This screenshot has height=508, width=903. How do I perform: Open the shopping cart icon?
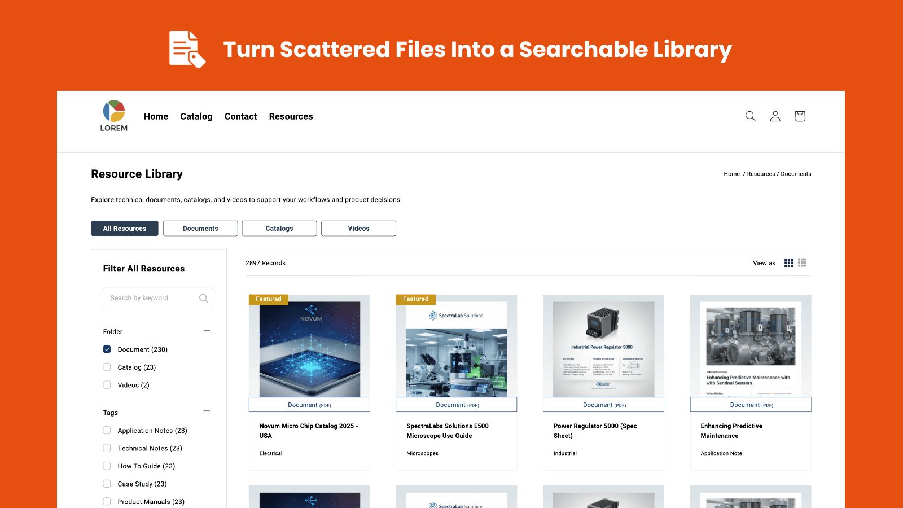click(x=800, y=116)
